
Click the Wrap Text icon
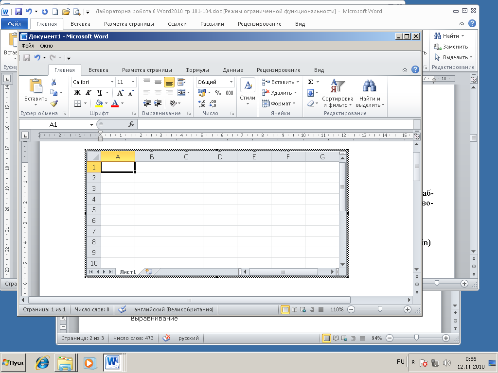tap(181, 82)
